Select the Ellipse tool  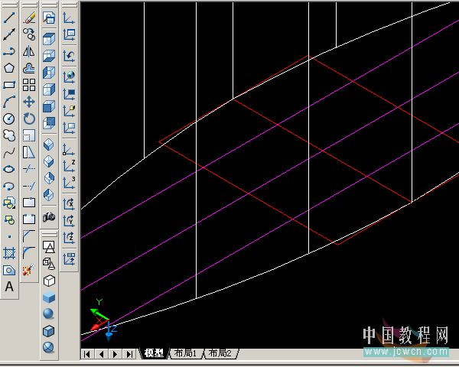[x=9, y=169]
